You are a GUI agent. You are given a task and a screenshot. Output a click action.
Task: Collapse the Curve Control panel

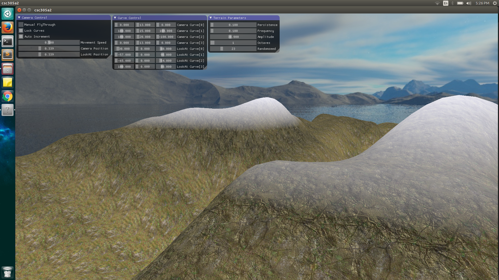click(x=115, y=18)
